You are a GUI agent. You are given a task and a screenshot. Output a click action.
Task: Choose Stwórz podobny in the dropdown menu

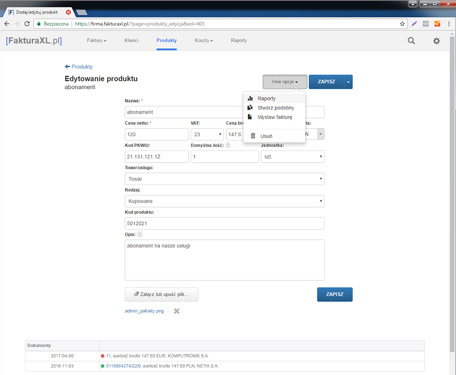(276, 108)
